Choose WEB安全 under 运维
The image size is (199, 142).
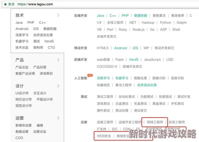coord(104,136)
